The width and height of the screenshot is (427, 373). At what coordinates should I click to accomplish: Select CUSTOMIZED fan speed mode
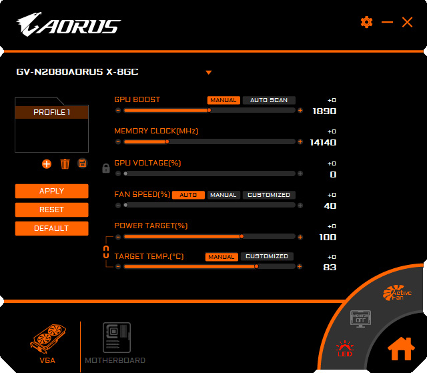point(269,195)
